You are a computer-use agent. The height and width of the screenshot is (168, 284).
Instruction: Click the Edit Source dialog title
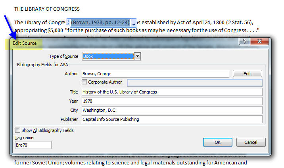tap(25, 43)
